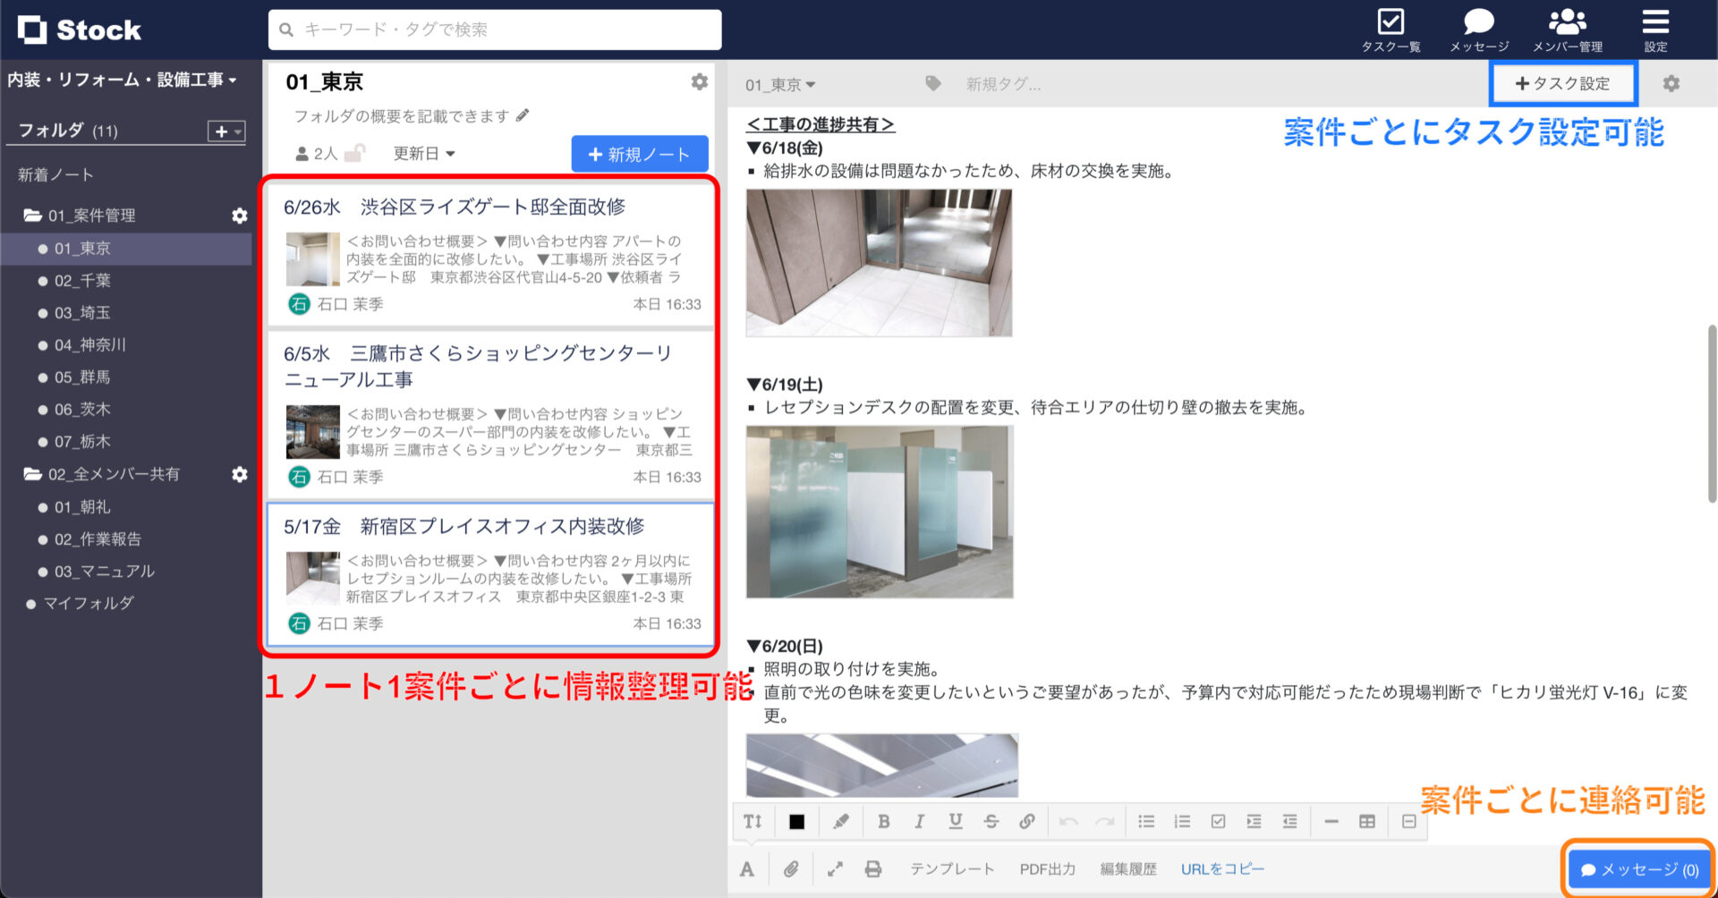Open the 6/5水 三鷹市さくらショッピングセンター note

(x=490, y=414)
